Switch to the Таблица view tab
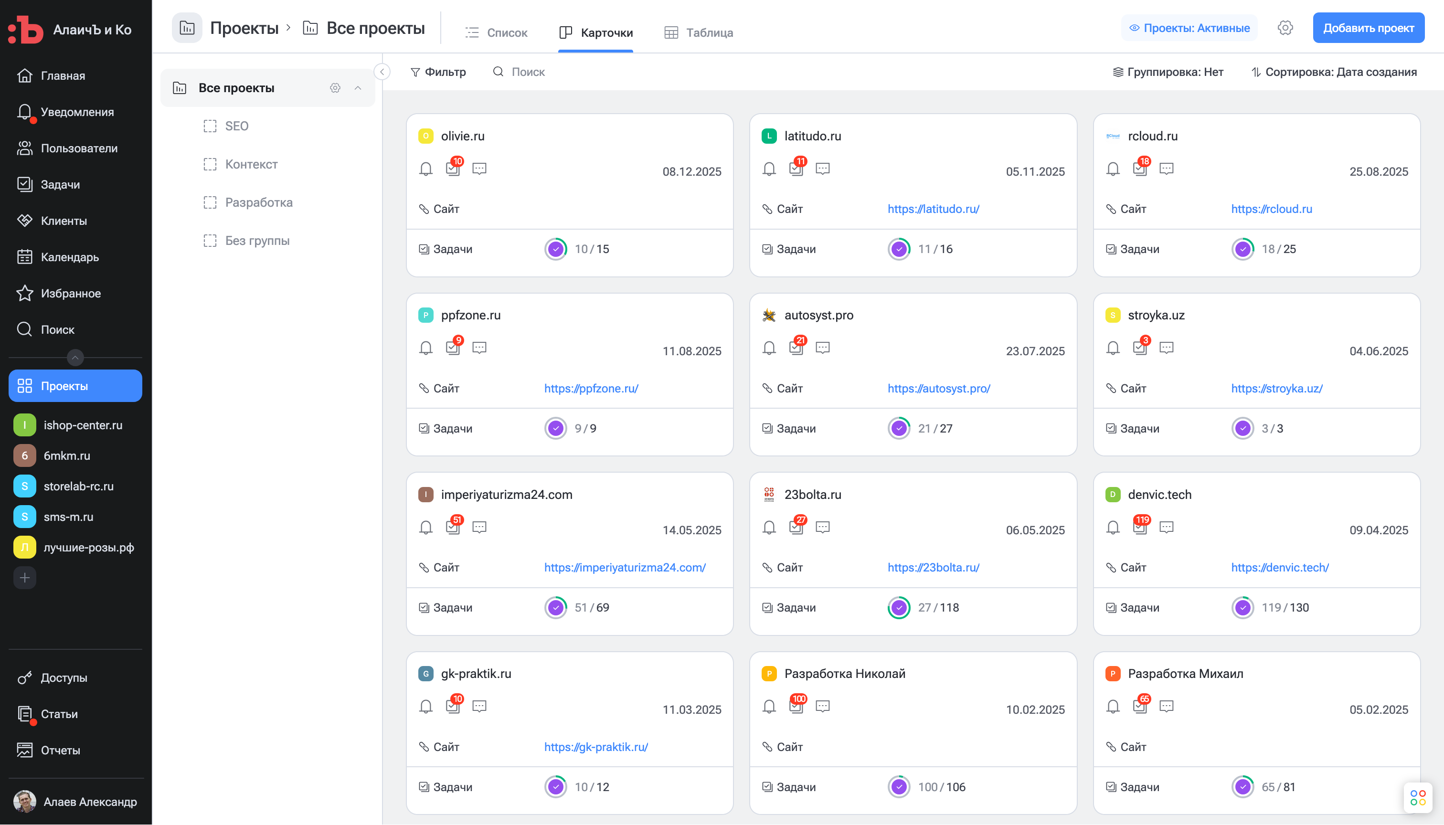 [x=698, y=33]
